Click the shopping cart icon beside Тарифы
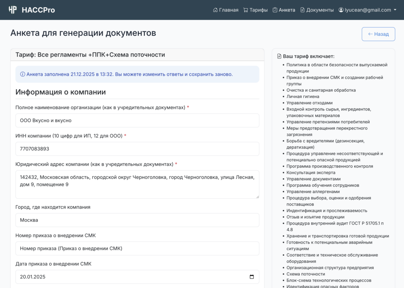Viewport: 404px width, 288px height. point(245,10)
